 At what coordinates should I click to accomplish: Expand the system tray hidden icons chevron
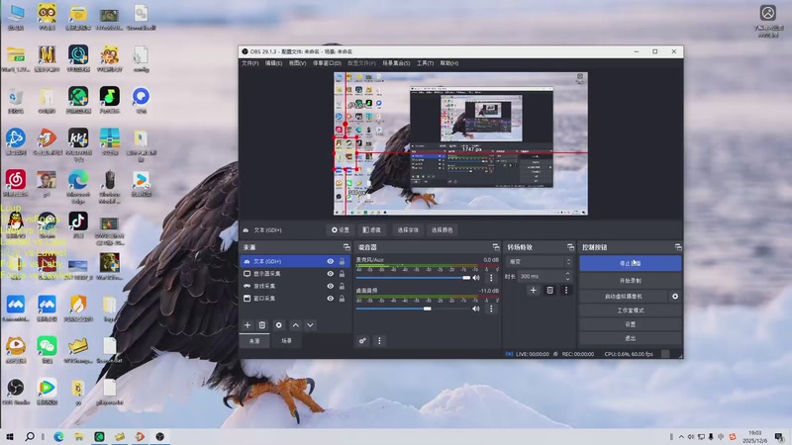point(681,436)
